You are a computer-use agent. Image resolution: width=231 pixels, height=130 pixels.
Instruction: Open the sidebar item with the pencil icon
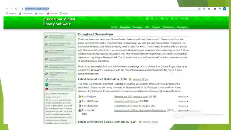pos(60,80)
